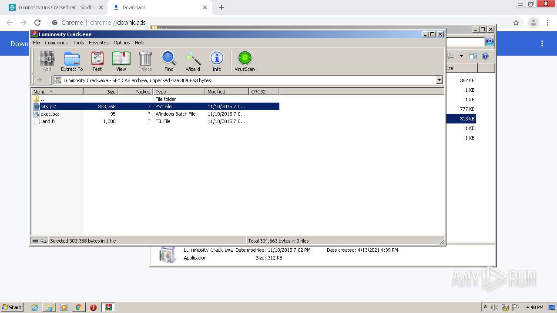The height and width of the screenshot is (313, 557).
Task: Close the Downloads tab
Action: point(205,7)
